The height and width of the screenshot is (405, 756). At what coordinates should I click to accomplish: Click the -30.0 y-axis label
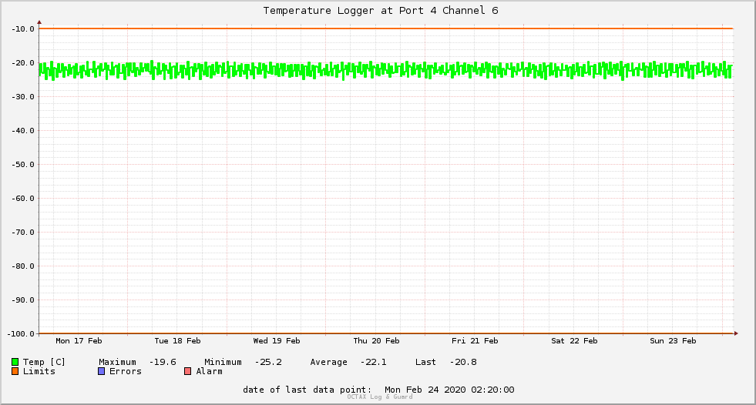[x=23, y=97]
